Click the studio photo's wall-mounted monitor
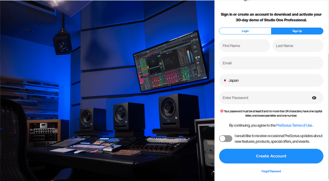 coord(170,62)
